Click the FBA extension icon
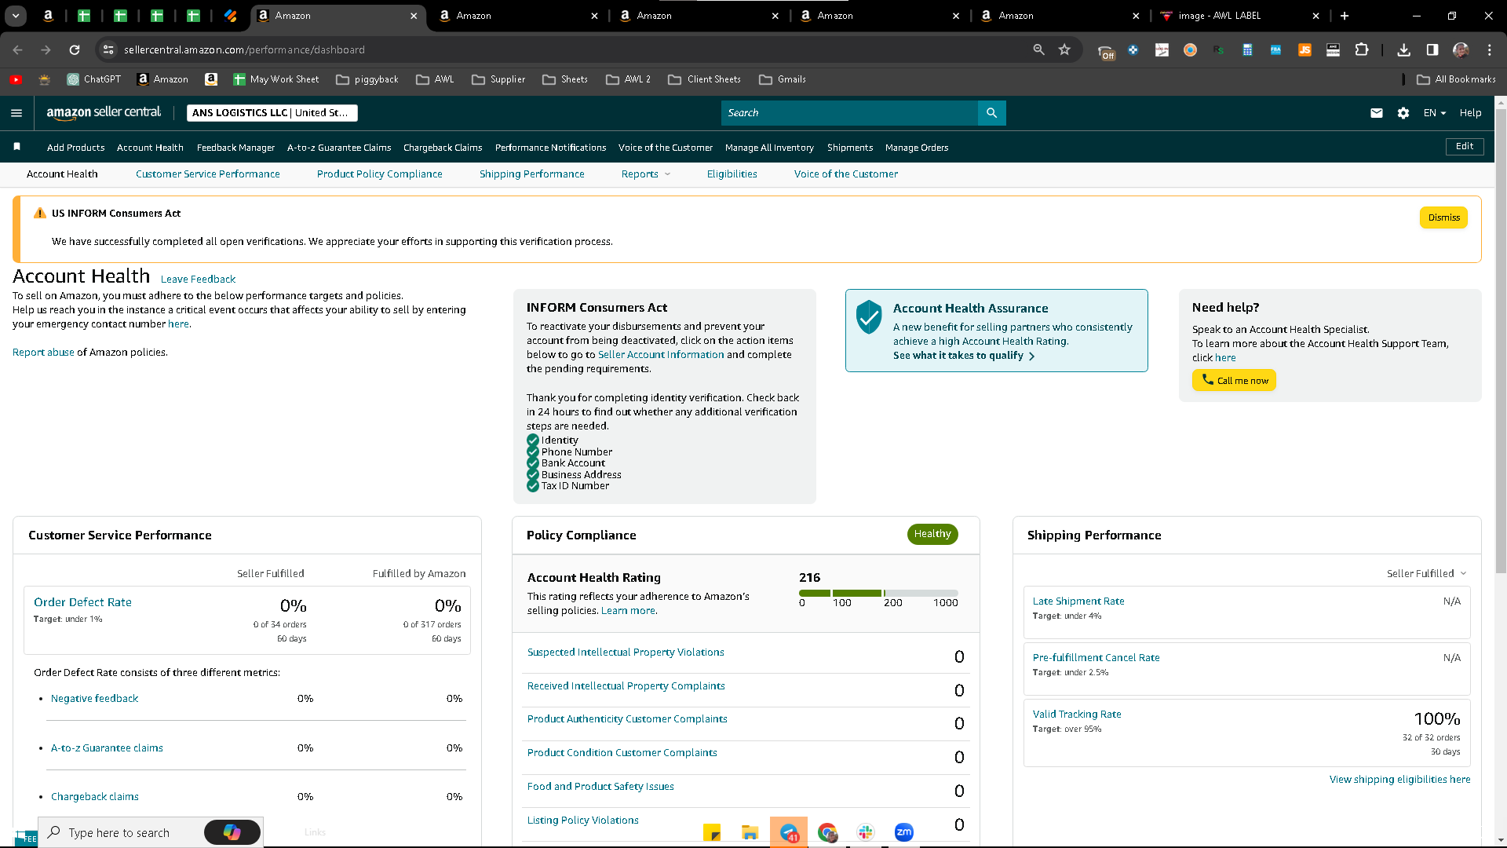 click(1276, 49)
